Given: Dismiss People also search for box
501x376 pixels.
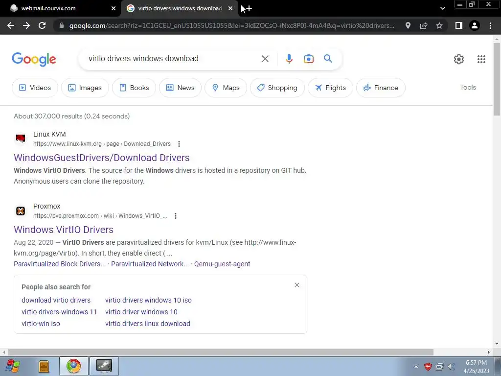Looking at the screenshot, I should 297,285.
